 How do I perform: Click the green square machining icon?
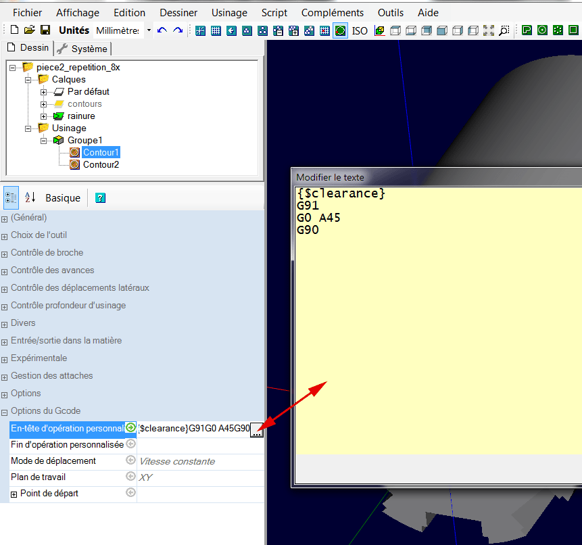tap(573, 30)
